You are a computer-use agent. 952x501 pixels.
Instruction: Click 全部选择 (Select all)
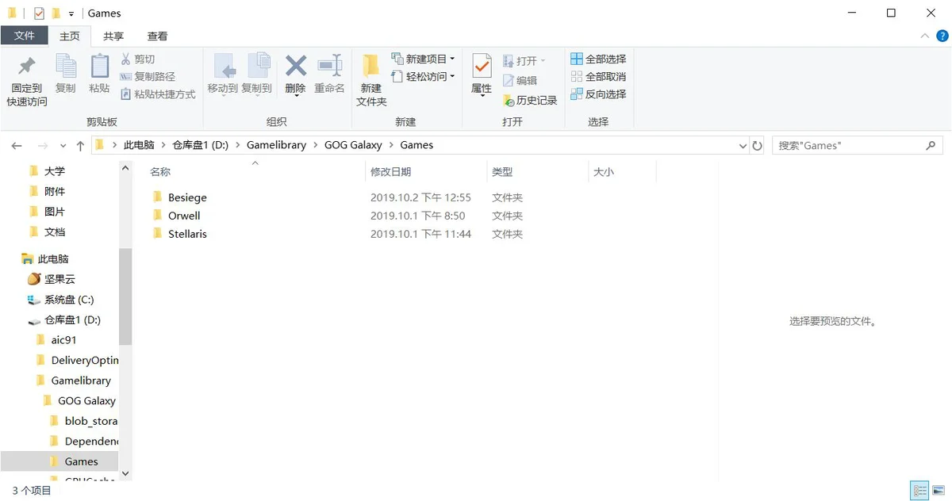tap(598, 59)
